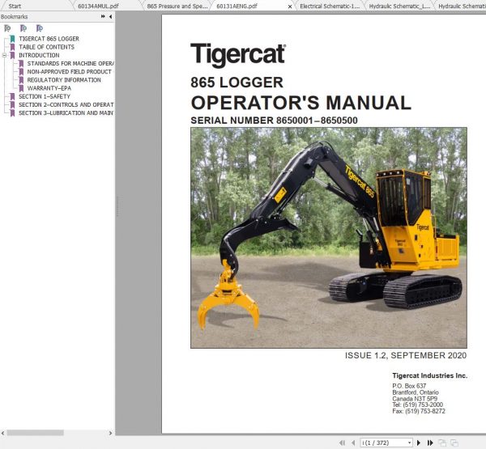
Task: Jump to the last page button
Action: coord(430,443)
